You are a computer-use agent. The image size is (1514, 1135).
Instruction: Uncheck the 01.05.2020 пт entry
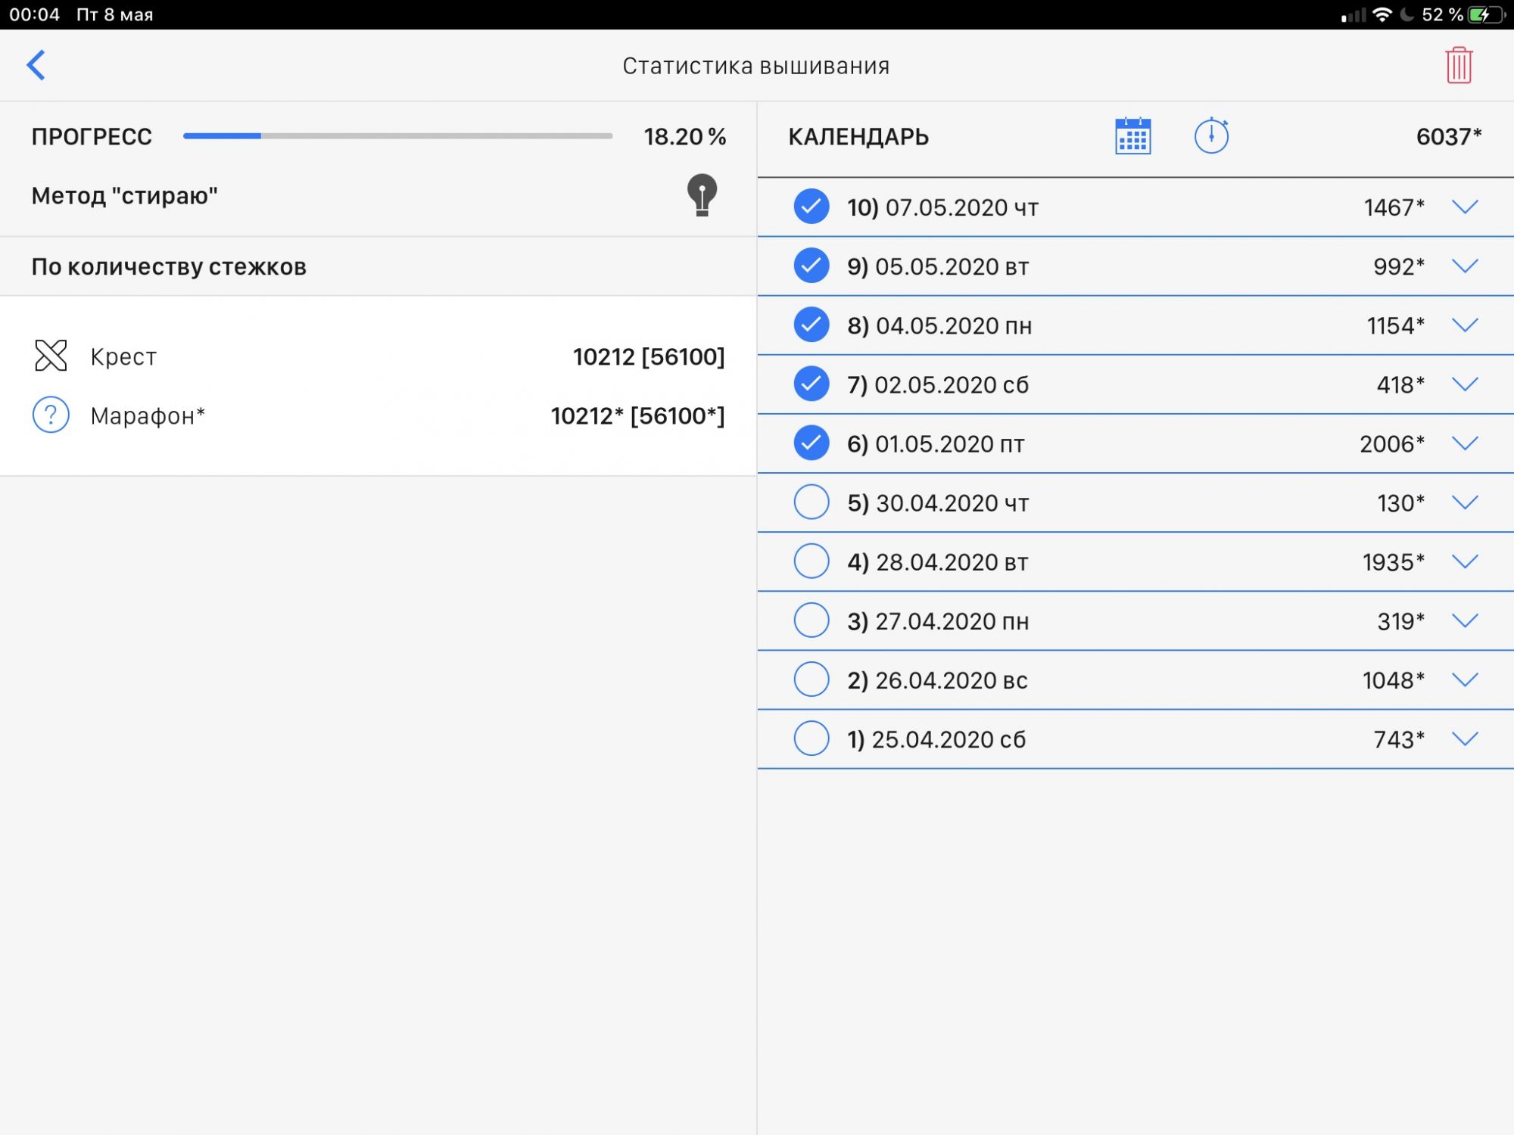pyautogui.click(x=811, y=443)
